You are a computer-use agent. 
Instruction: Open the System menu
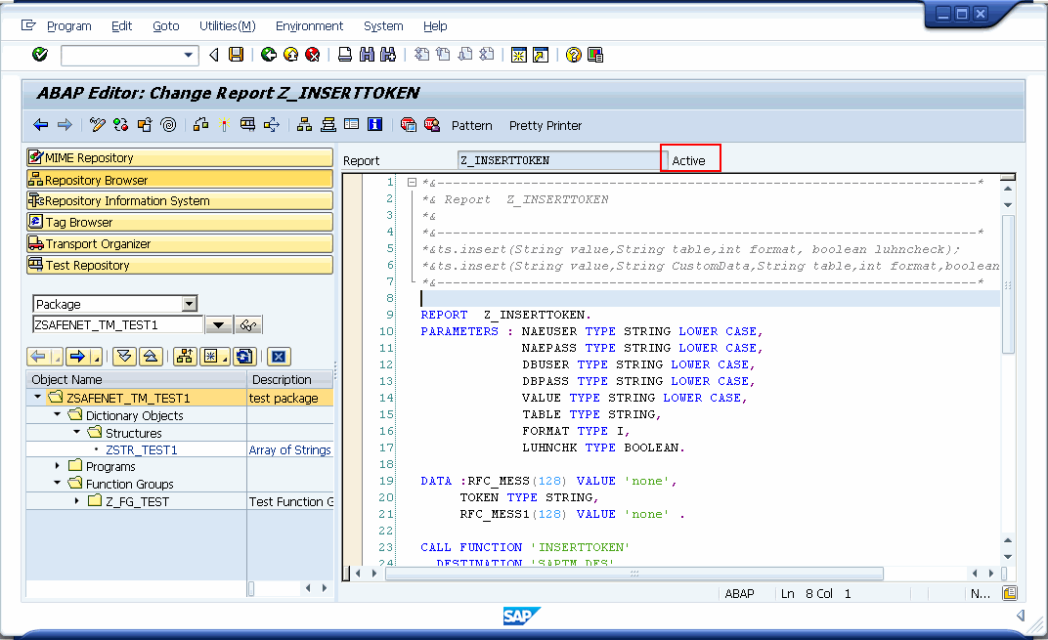pyautogui.click(x=383, y=26)
